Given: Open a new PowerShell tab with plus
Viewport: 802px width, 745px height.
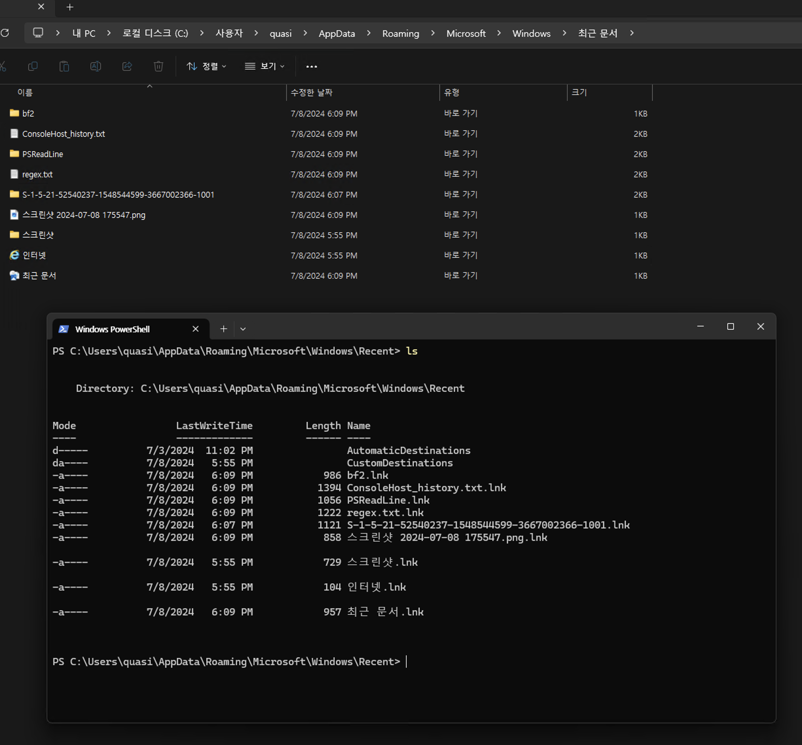Looking at the screenshot, I should 224,329.
